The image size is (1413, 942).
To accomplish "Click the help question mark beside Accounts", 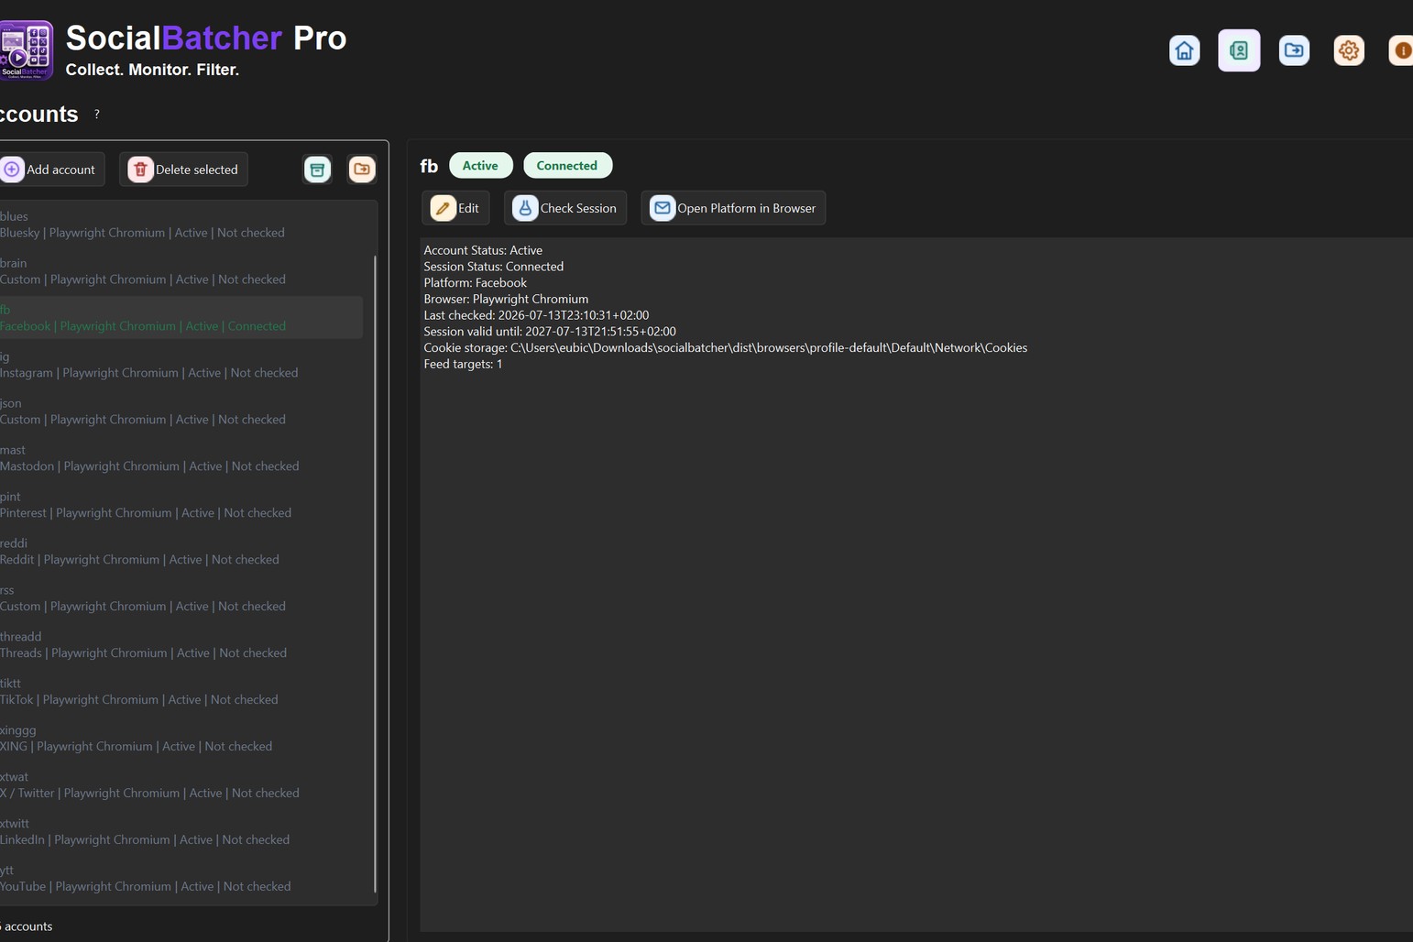I will (x=96, y=115).
